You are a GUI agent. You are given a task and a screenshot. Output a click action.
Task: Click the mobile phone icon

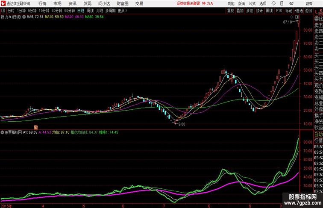point(282,3)
